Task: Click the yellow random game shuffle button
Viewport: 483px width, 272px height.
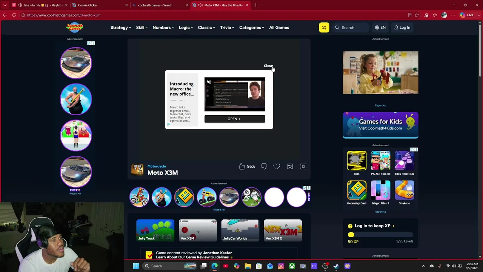Action: (x=324, y=28)
